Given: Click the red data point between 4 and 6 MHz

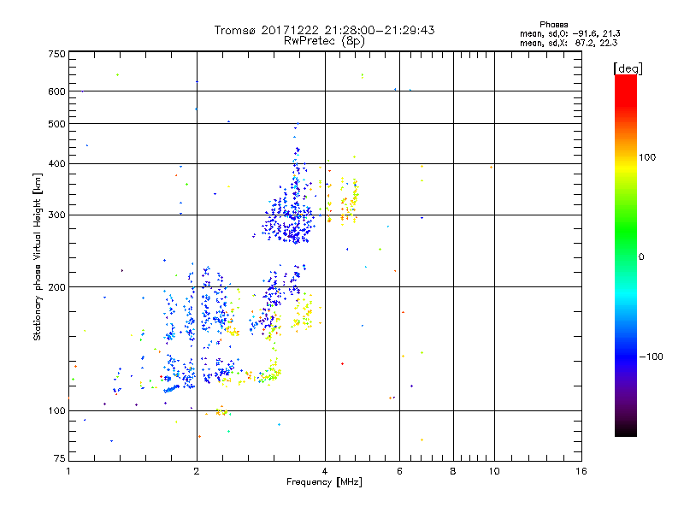Looking at the screenshot, I should point(343,364).
